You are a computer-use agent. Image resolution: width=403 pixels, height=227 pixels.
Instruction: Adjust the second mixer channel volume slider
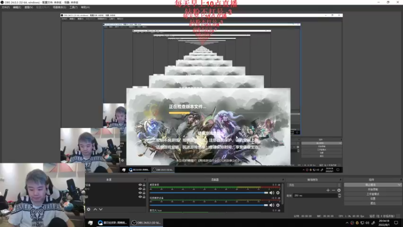click(x=209, y=205)
